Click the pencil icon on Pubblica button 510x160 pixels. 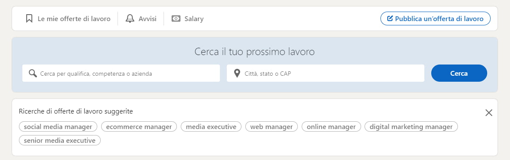(390, 18)
